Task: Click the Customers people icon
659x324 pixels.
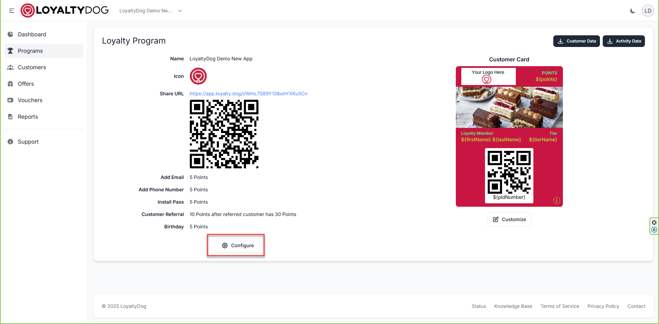Action: click(10, 67)
